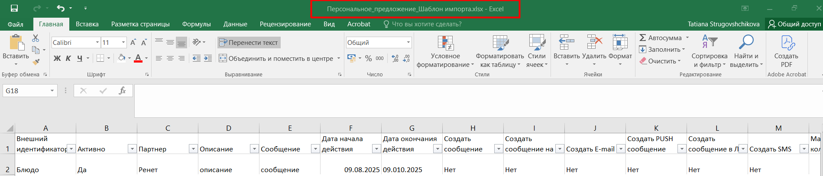Viewport: 823px width, 176px height.
Task: Apply the accounting number format icon
Action: click(351, 58)
